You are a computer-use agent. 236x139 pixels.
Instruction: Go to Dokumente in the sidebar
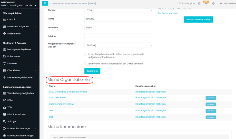click(13, 56)
